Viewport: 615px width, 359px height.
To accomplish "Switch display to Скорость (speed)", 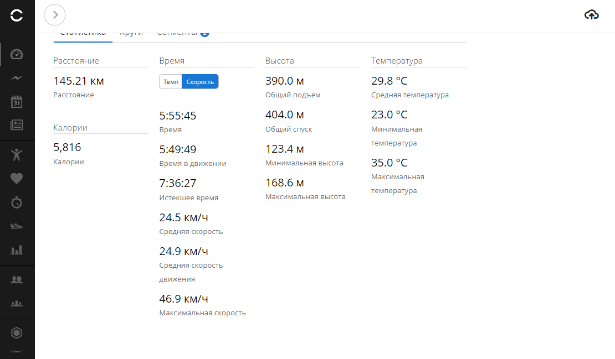I will [200, 82].
